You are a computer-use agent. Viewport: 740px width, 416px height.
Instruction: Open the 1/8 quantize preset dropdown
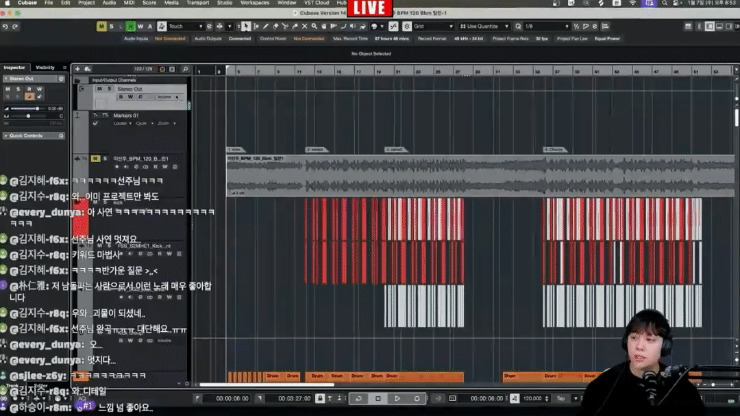(547, 27)
